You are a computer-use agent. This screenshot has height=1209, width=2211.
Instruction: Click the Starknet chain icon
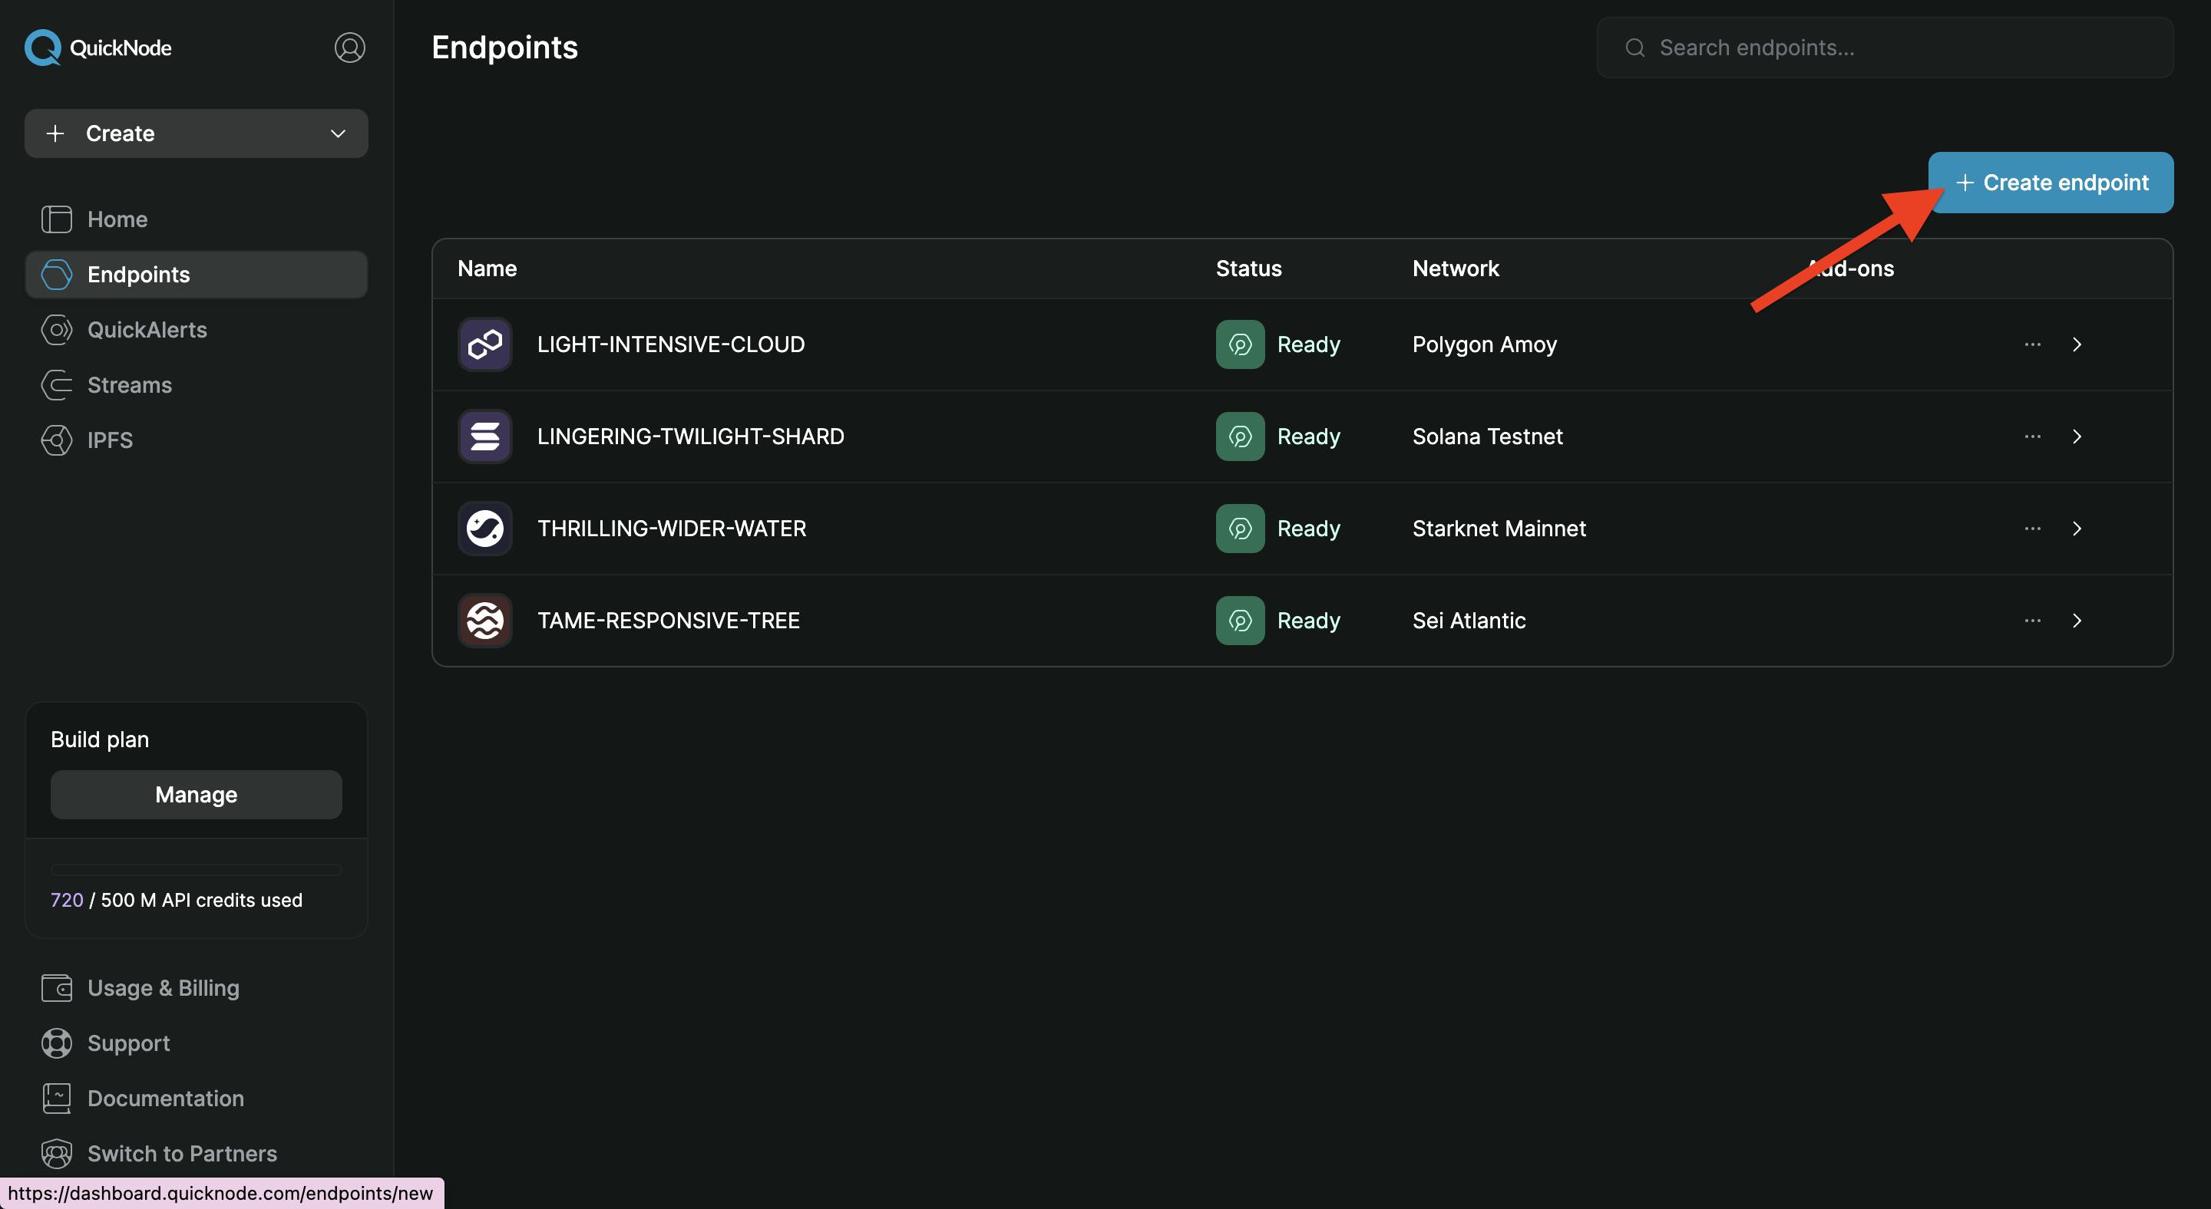coord(485,529)
